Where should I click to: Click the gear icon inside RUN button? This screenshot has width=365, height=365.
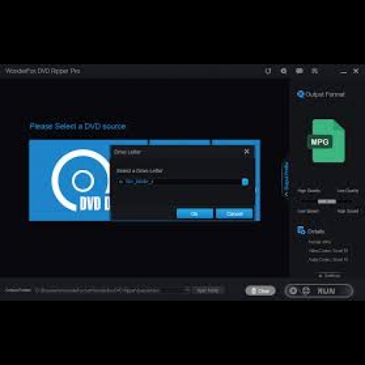pyautogui.click(x=293, y=291)
